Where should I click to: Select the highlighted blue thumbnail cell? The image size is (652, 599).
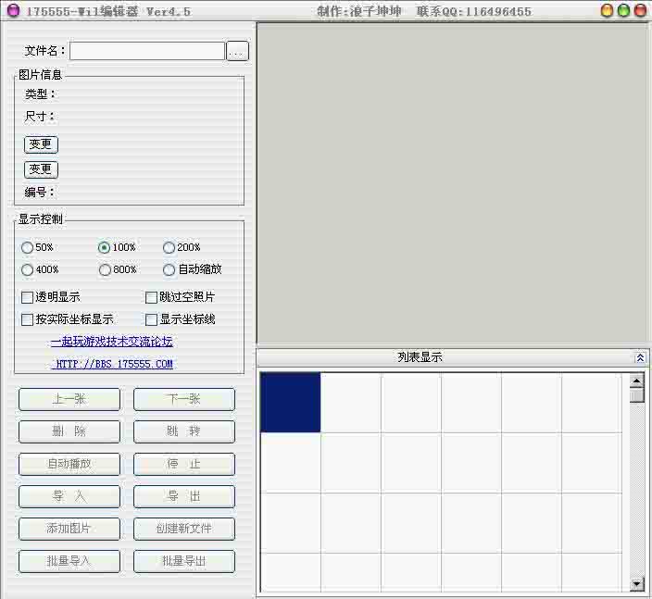tap(290, 403)
